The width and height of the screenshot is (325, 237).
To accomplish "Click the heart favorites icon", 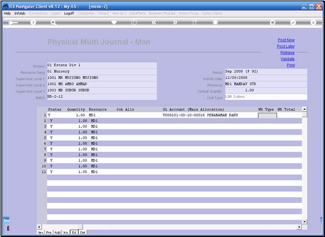I will click(x=114, y=22).
